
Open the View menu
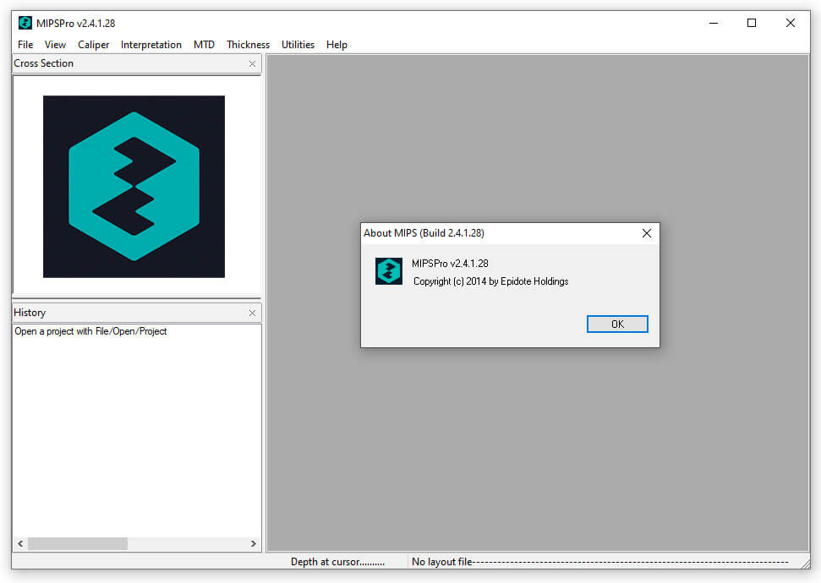(x=54, y=45)
